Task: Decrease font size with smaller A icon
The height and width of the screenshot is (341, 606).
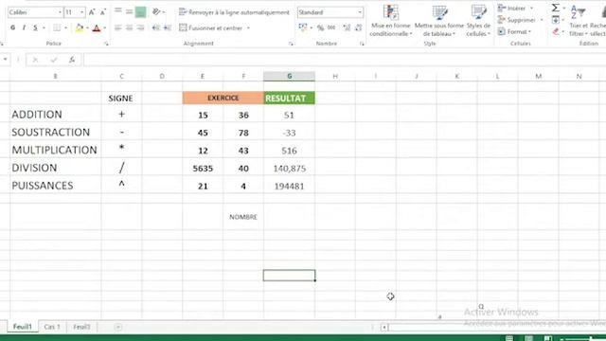Action: [x=103, y=12]
